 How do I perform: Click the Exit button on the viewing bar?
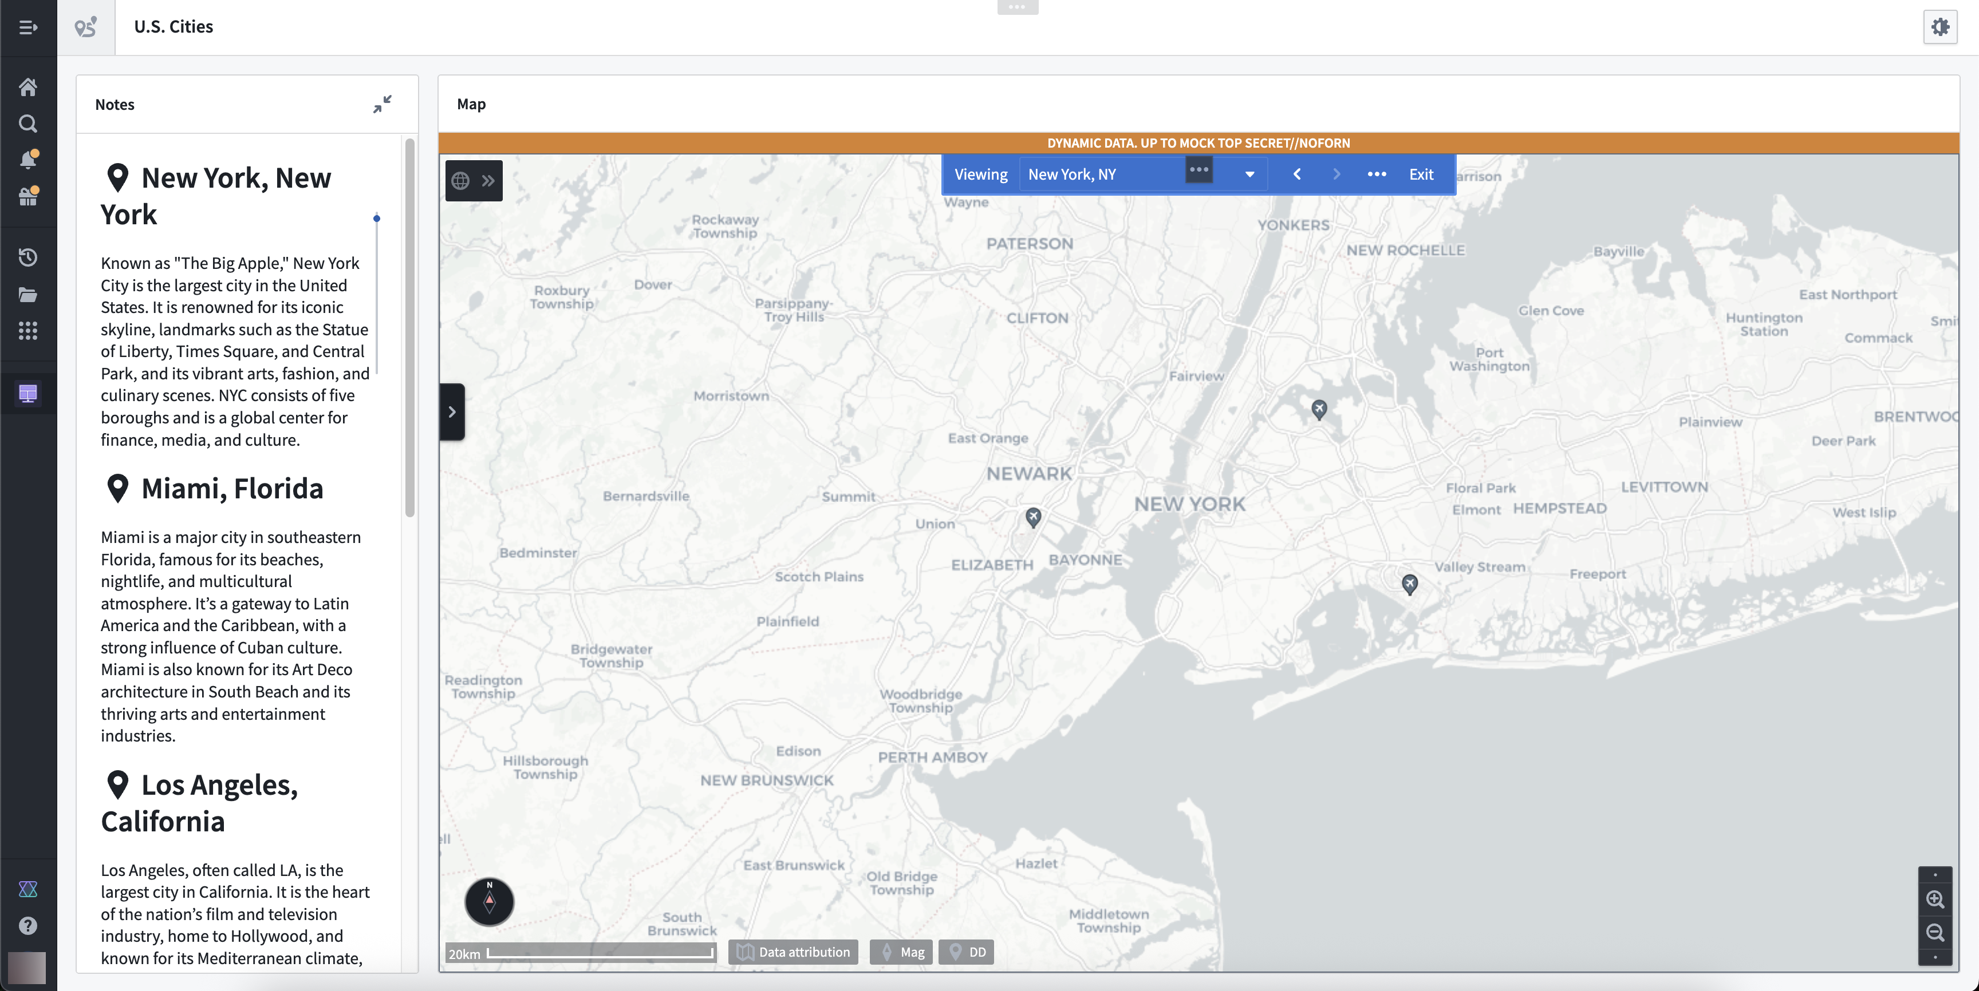[x=1421, y=173]
